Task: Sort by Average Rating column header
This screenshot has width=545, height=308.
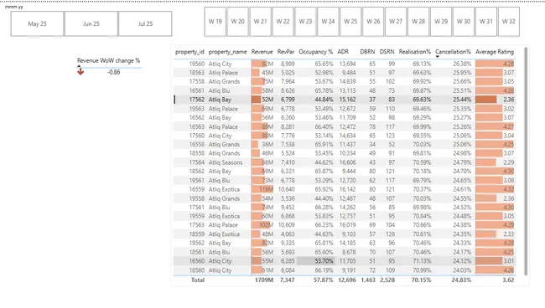Action: tap(494, 52)
